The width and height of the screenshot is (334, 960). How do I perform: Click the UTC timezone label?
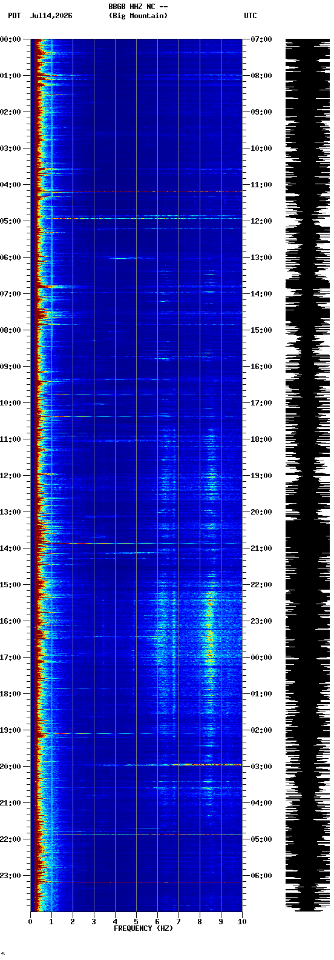click(250, 16)
